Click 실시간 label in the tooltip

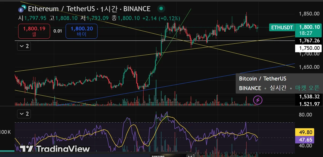pyautogui.click(x=278, y=88)
